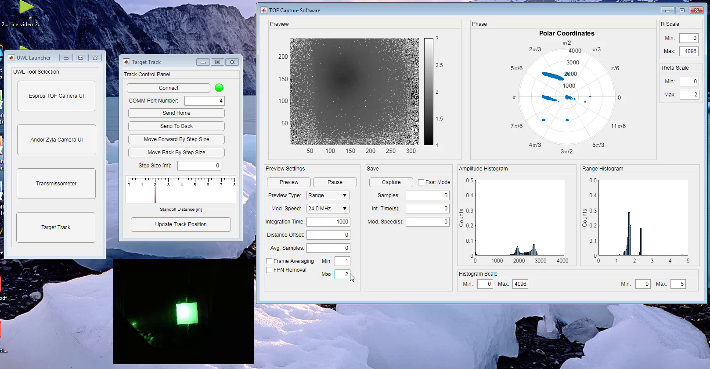This screenshot has width=710, height=369.
Task: Click the Standoff Distance ruler slider
Action: pos(181,189)
